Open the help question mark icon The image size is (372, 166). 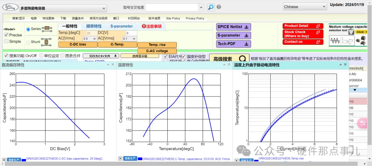(219, 7)
